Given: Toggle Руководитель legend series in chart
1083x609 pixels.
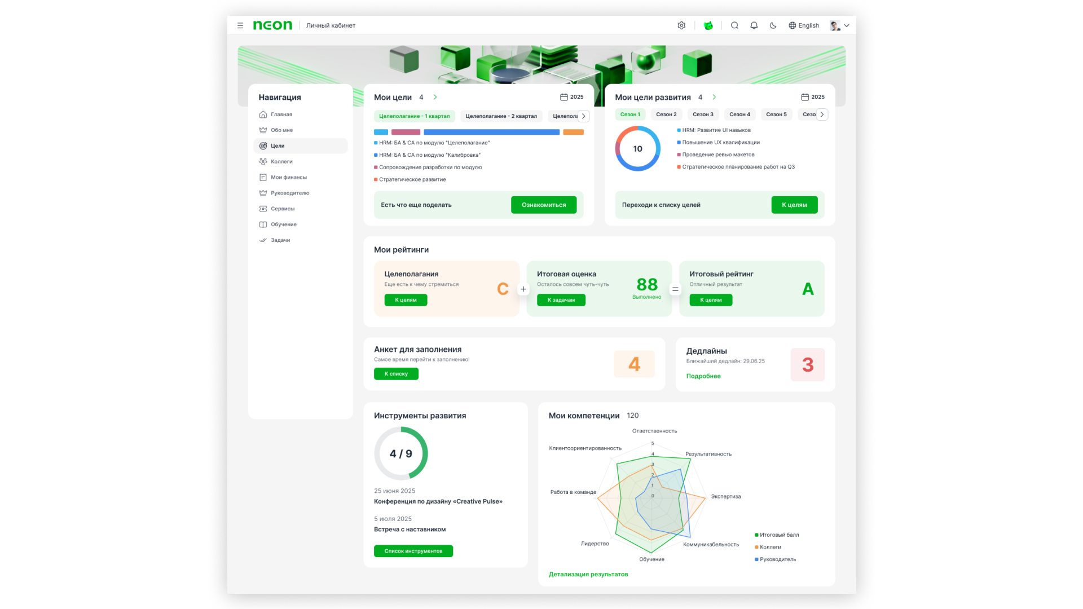Looking at the screenshot, I should tap(777, 559).
